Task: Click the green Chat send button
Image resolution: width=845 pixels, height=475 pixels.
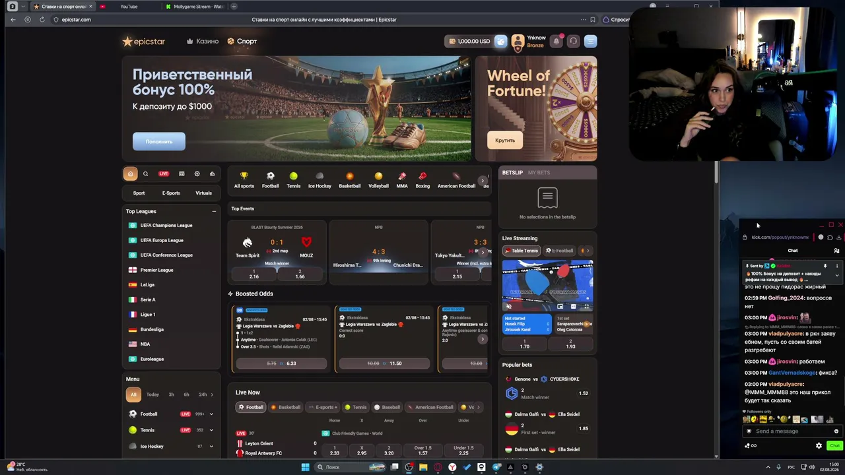Action: coord(834,445)
